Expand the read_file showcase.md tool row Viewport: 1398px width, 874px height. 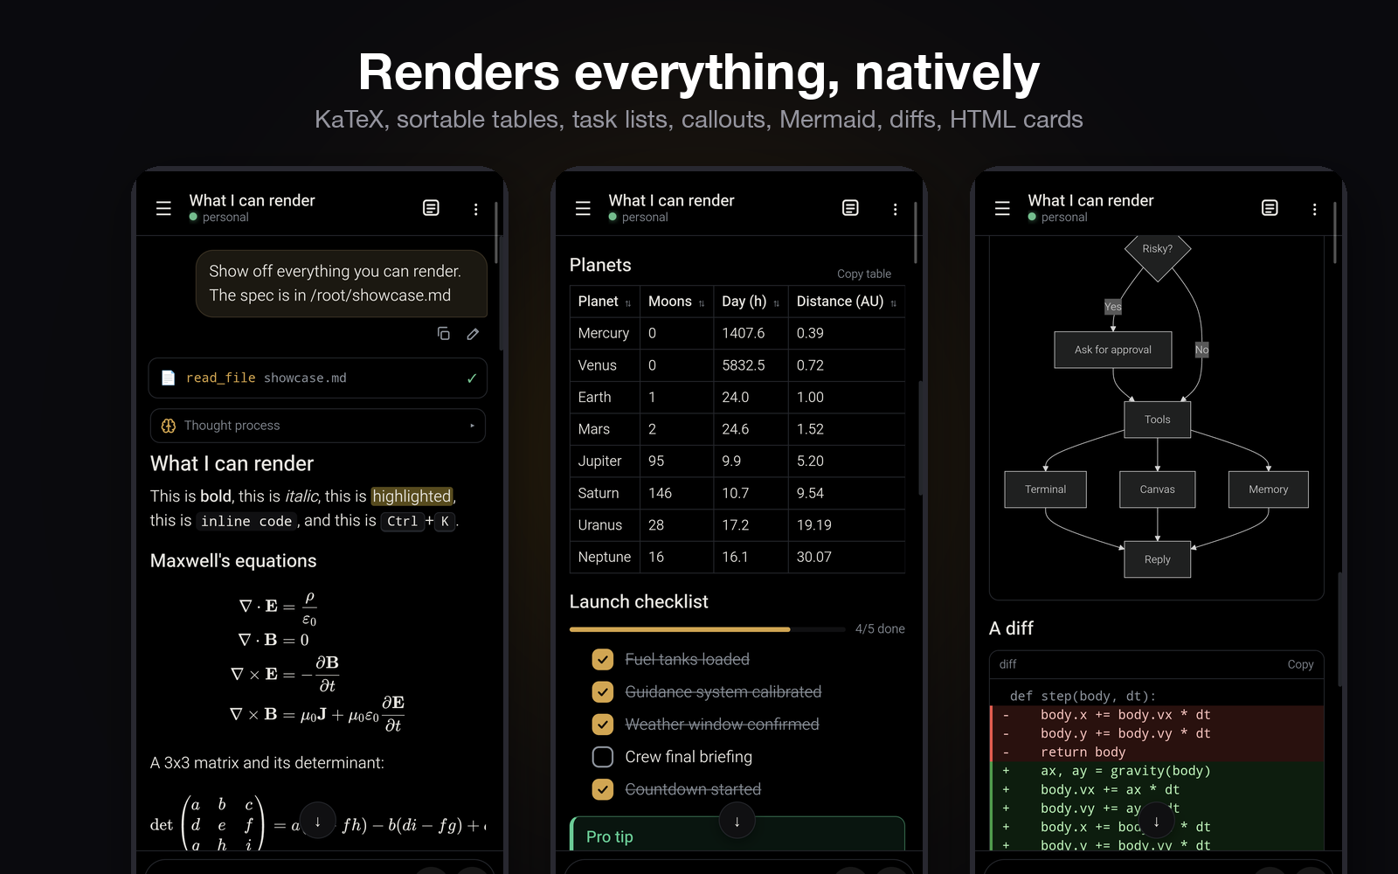(x=318, y=378)
